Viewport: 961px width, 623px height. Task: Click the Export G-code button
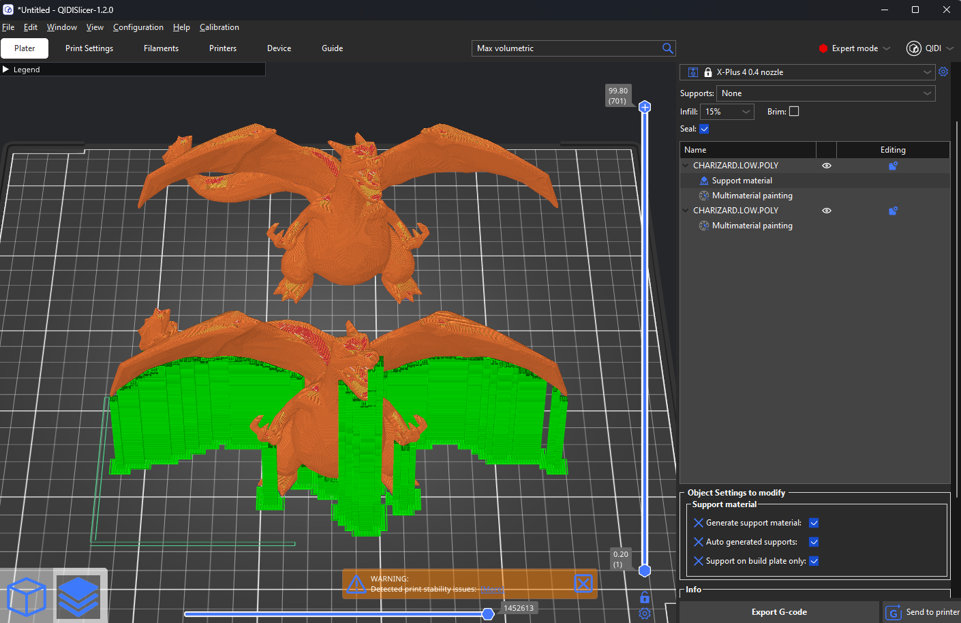[779, 612]
